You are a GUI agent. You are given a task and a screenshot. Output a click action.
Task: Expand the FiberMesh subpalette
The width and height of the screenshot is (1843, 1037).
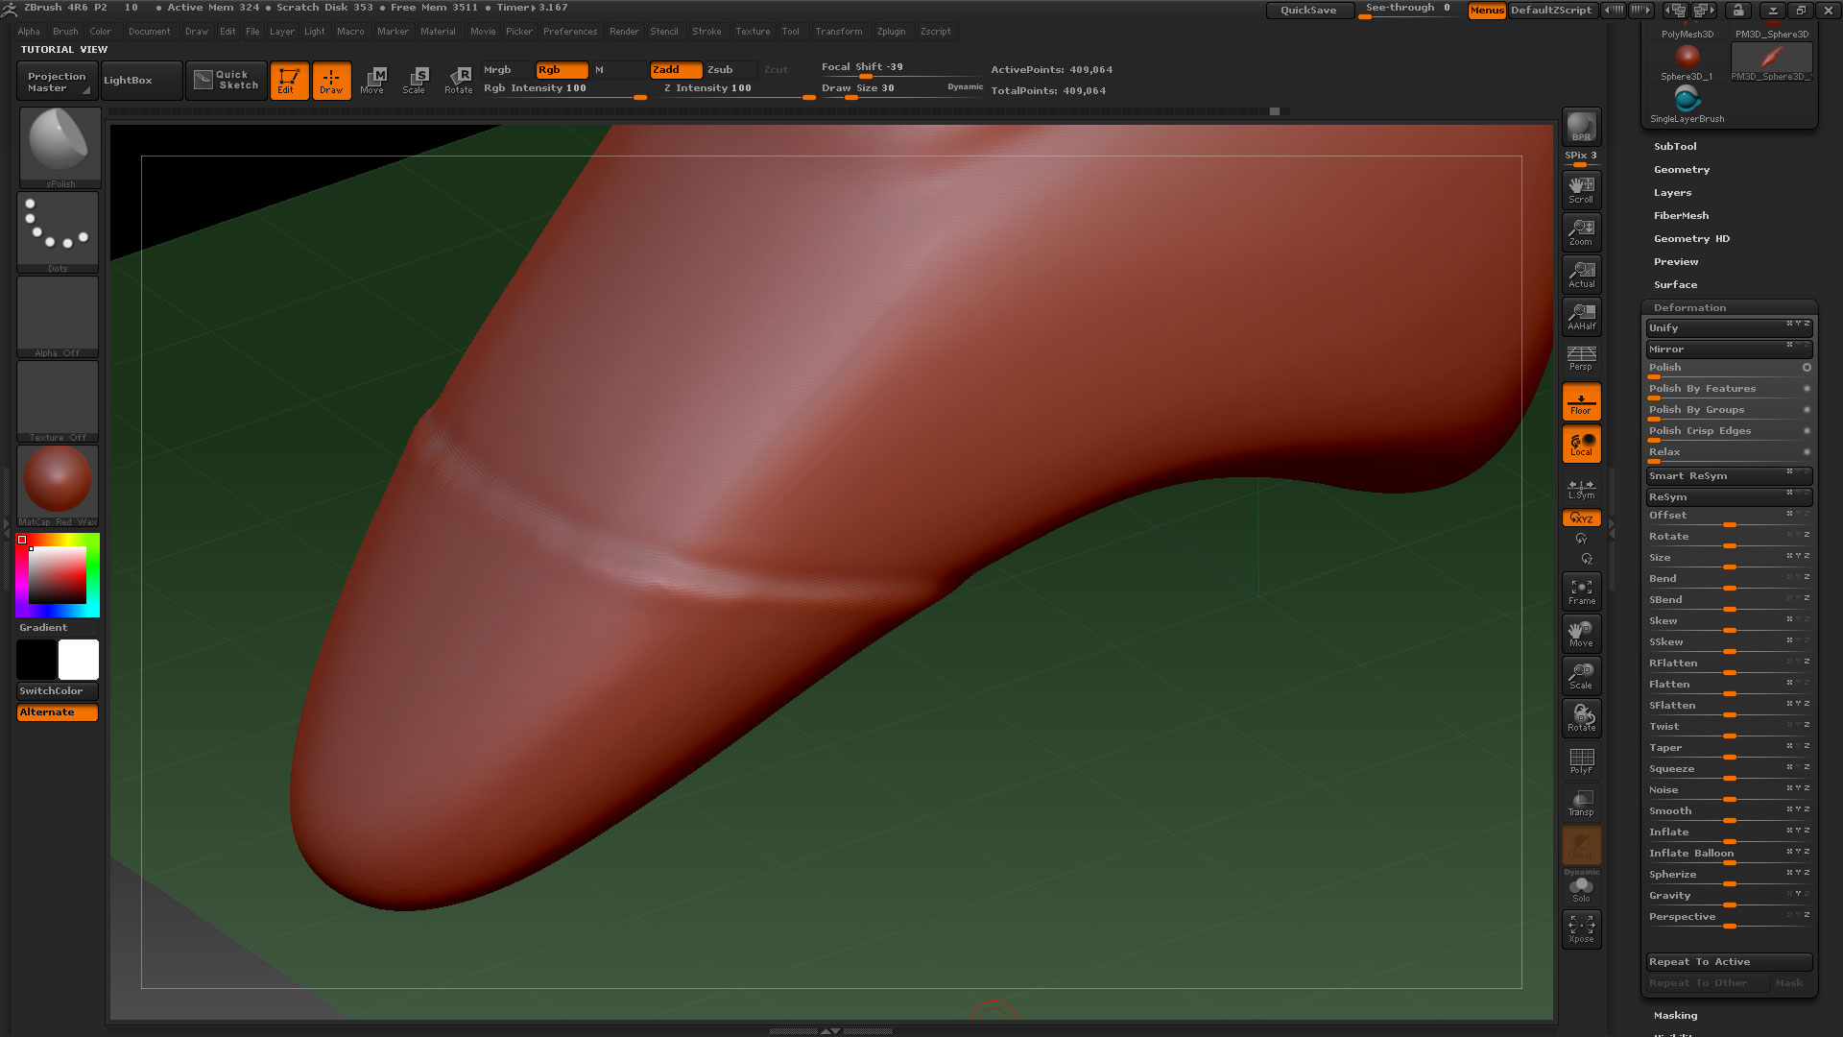(x=1681, y=216)
